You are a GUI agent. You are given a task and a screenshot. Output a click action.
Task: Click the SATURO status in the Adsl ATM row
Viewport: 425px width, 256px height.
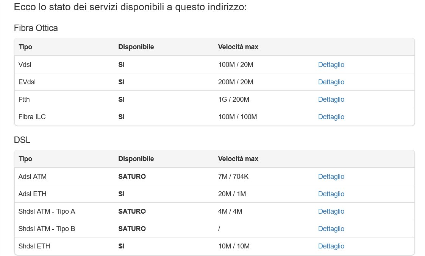tap(132, 177)
